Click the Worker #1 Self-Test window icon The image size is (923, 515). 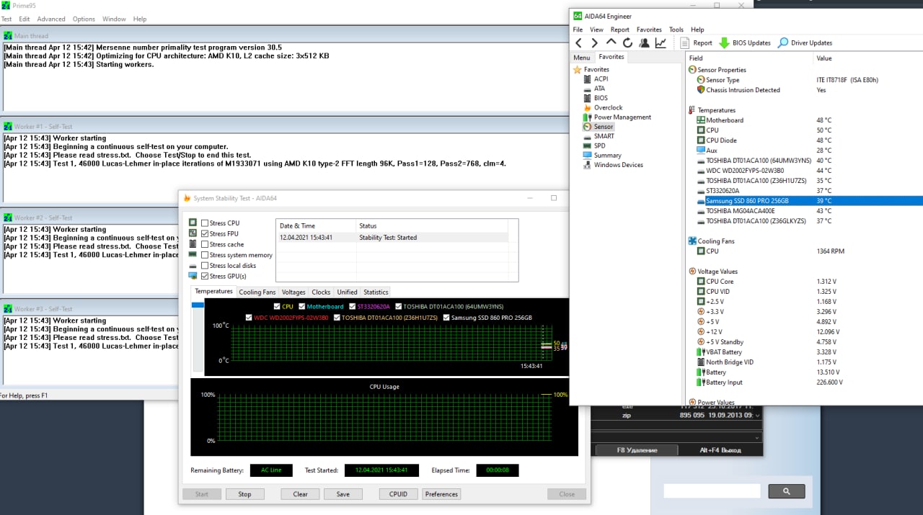pyautogui.click(x=8, y=126)
